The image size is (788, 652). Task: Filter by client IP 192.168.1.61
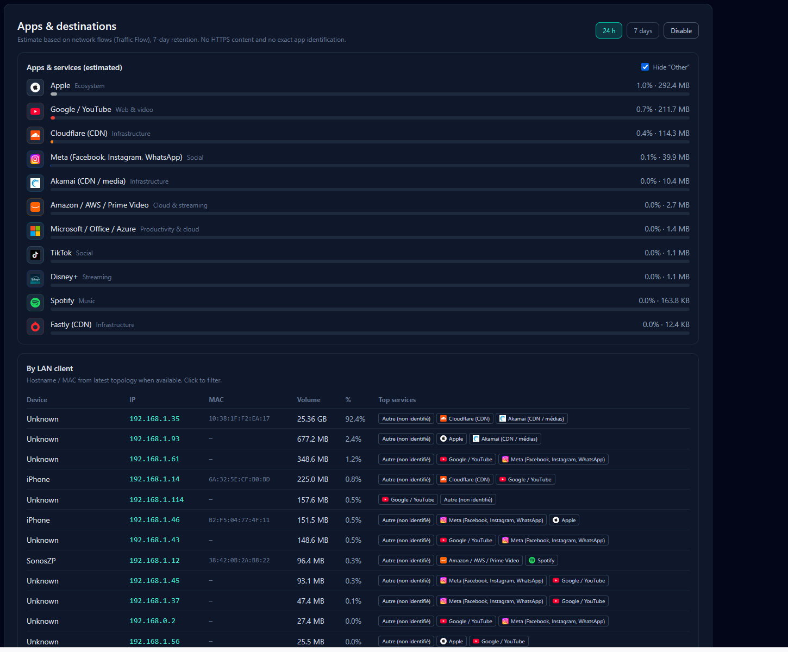point(154,459)
